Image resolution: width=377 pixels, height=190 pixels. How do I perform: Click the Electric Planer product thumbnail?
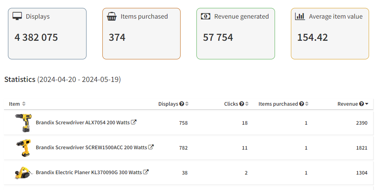22,173
